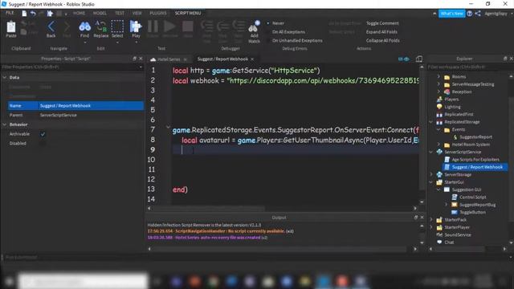Fold the function at line 7

168,127
